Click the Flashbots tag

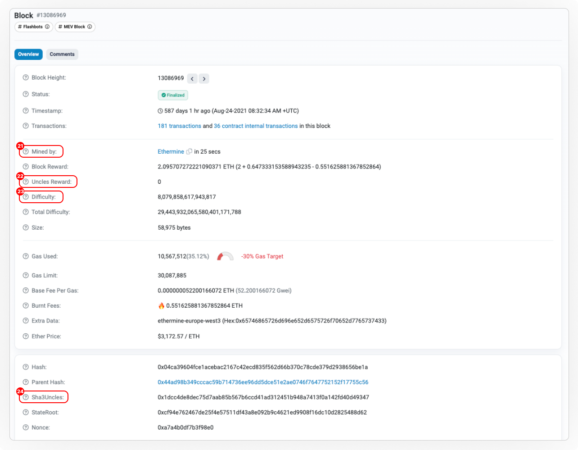pyautogui.click(x=31, y=27)
